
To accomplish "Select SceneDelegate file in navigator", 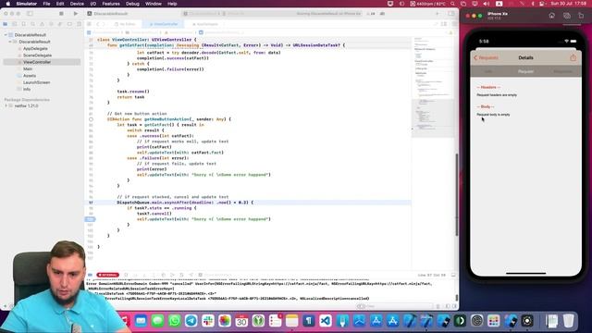I will pyautogui.click(x=37, y=55).
